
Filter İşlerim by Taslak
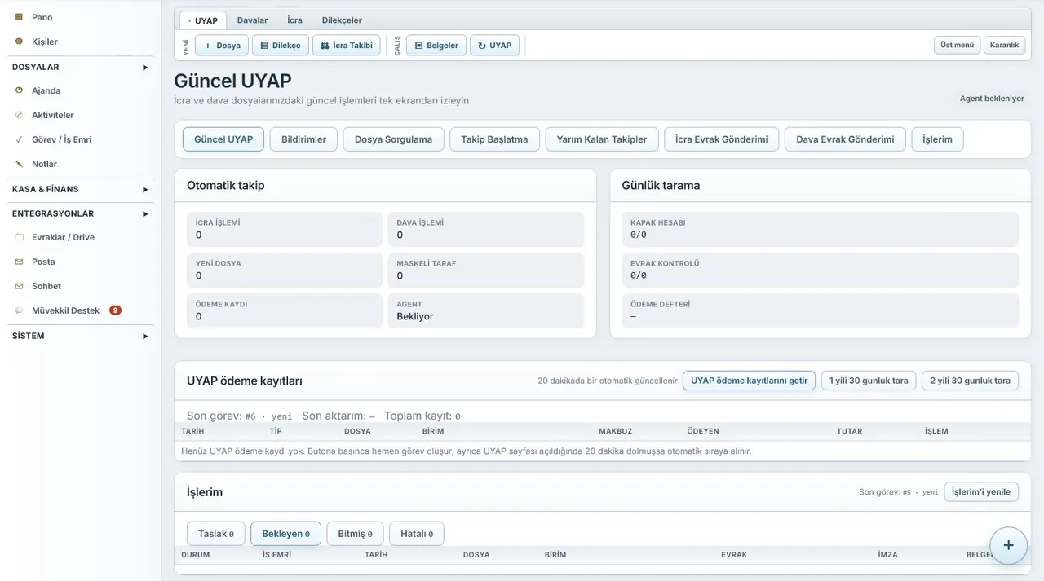click(x=216, y=534)
